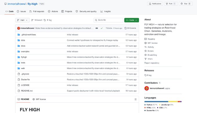The image size is (197, 113).
Task: Open the fly-high repository name link
Action: (32, 4)
